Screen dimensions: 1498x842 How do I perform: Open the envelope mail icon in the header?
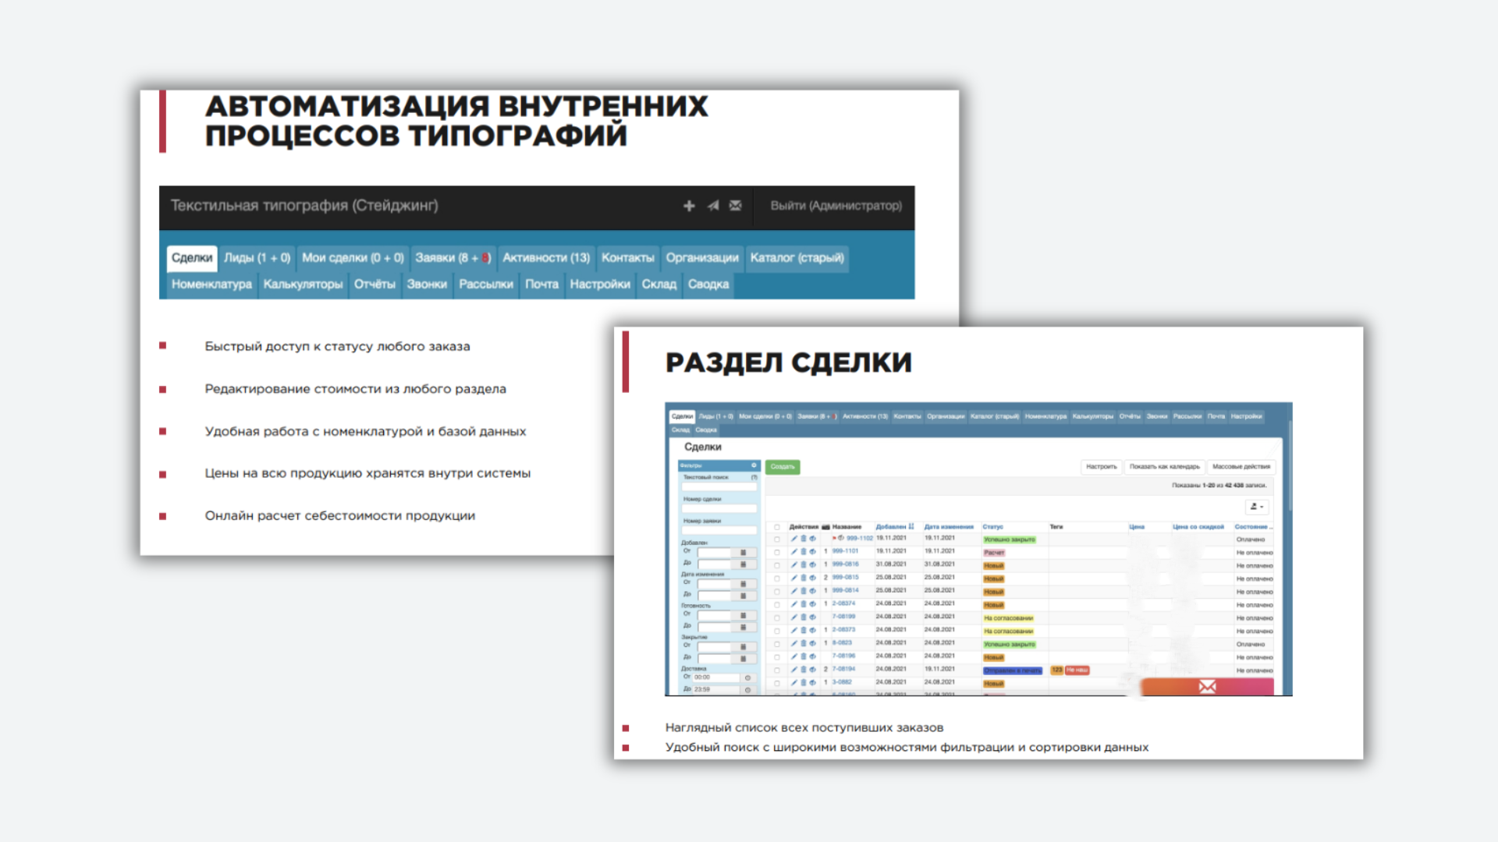(x=735, y=206)
